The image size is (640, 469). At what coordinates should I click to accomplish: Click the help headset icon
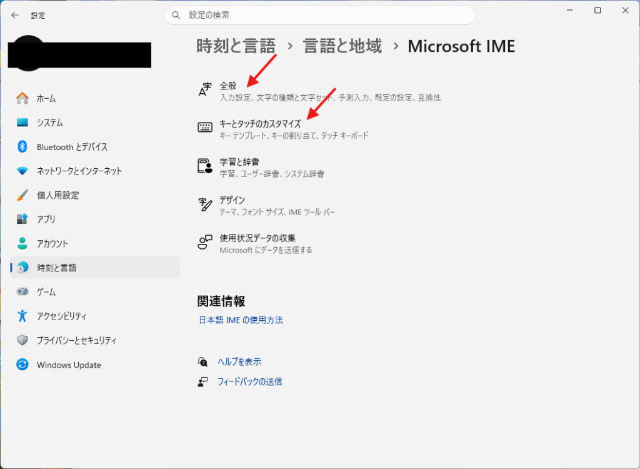[x=202, y=361]
